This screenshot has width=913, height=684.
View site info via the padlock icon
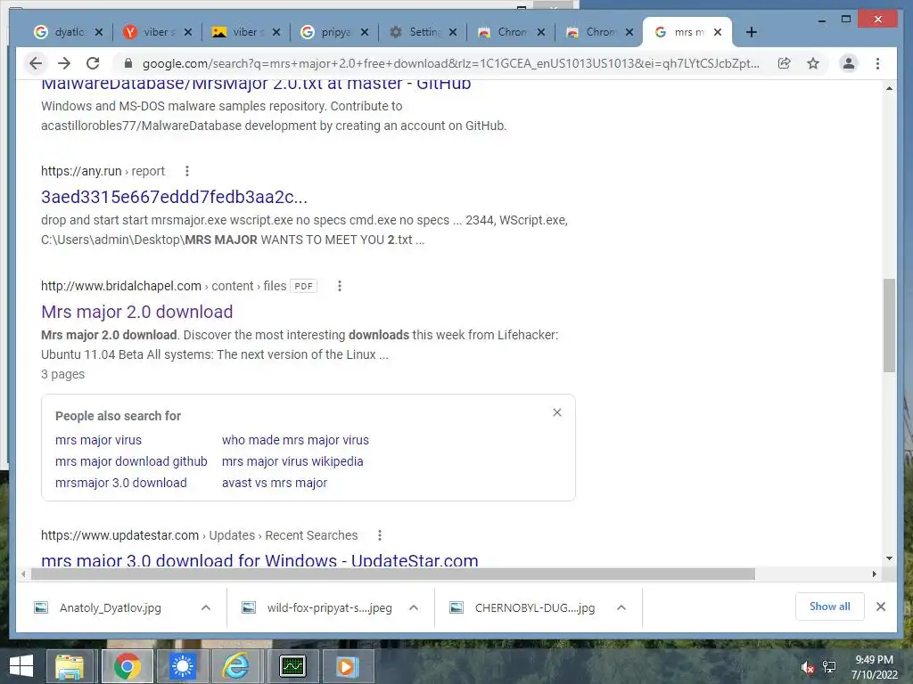(128, 63)
